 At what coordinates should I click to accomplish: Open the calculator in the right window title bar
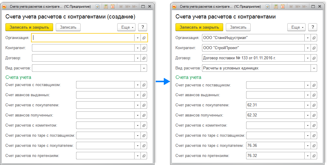pos(276,6)
